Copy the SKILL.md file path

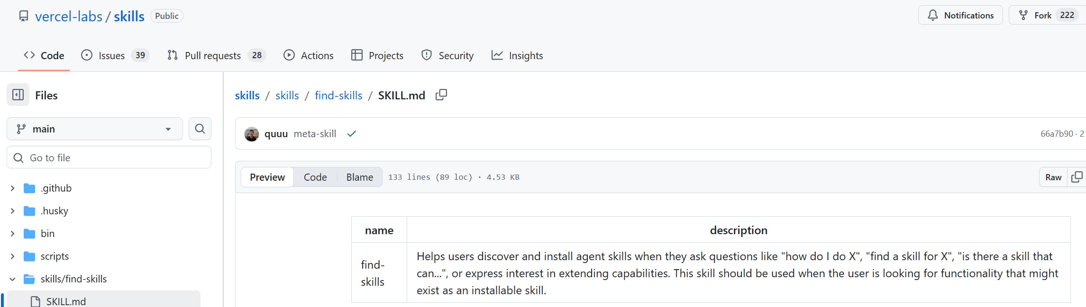click(441, 95)
